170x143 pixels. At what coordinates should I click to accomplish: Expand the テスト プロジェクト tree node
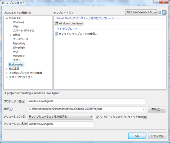(7, 77)
